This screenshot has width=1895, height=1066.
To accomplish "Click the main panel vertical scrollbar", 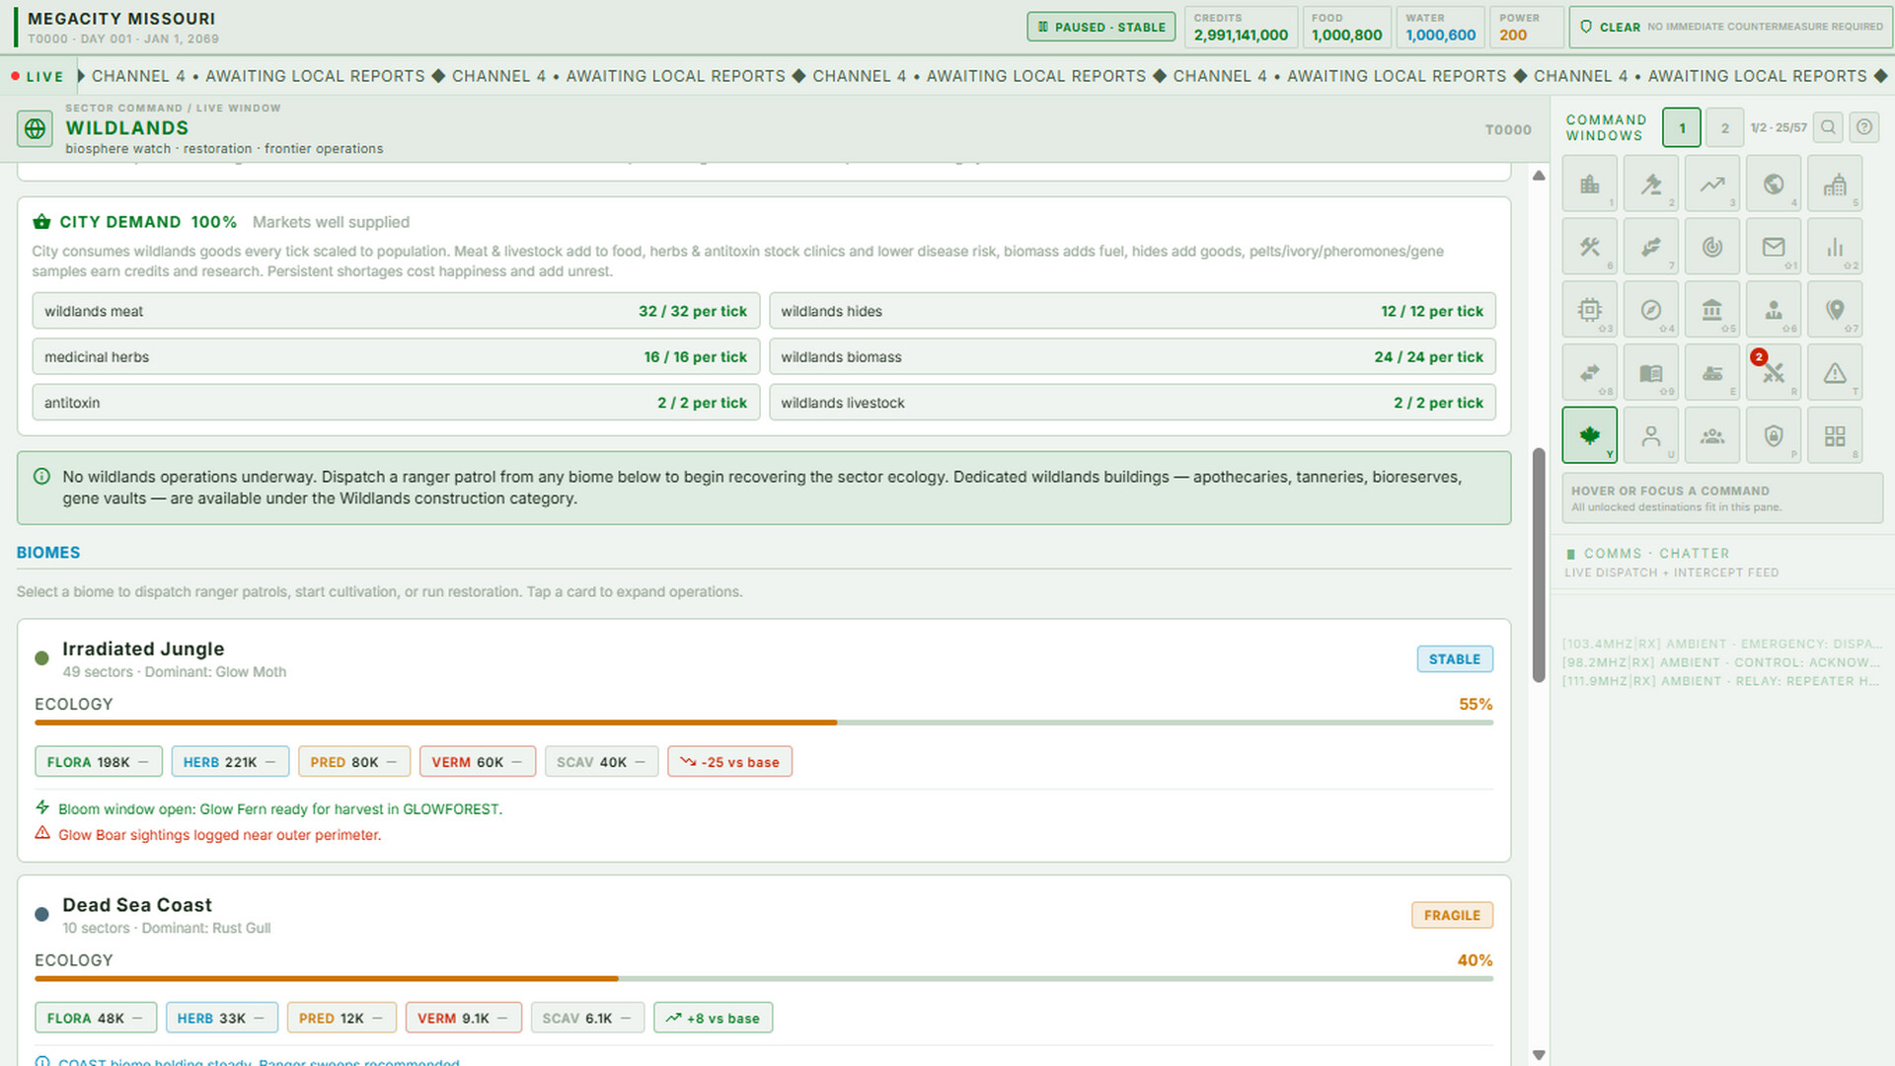I will tap(1538, 565).
